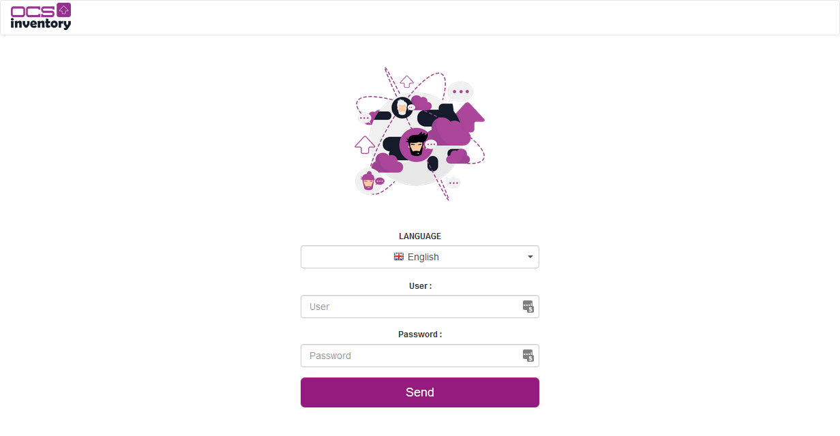The image size is (840, 436).
Task: Click the "Password :" label
Action: (x=420, y=334)
